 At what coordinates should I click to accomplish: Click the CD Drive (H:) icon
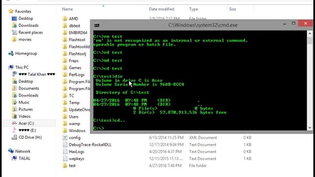coord(14,137)
